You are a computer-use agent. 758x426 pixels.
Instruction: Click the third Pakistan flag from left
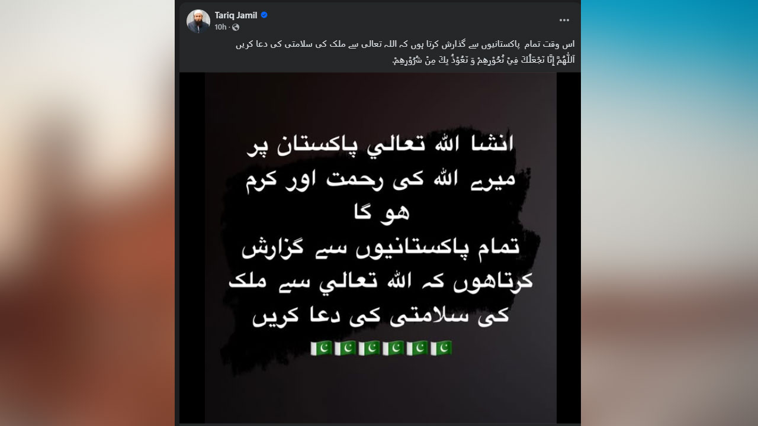click(370, 348)
